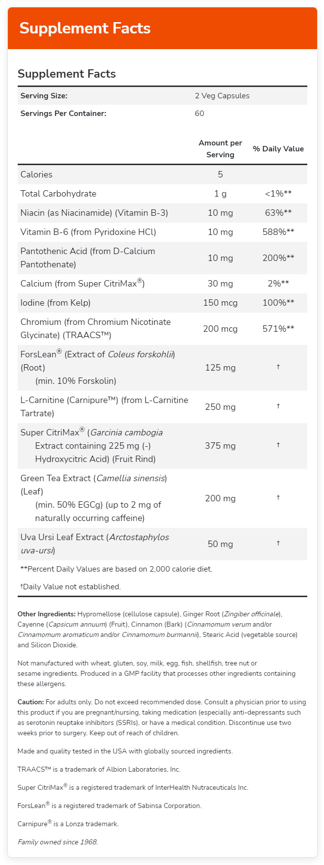This screenshot has width=324, height=865.
Task: Select the Iodine (from Kelp) row
Action: point(162,303)
